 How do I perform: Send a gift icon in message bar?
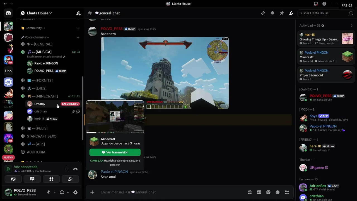click(x=250, y=192)
